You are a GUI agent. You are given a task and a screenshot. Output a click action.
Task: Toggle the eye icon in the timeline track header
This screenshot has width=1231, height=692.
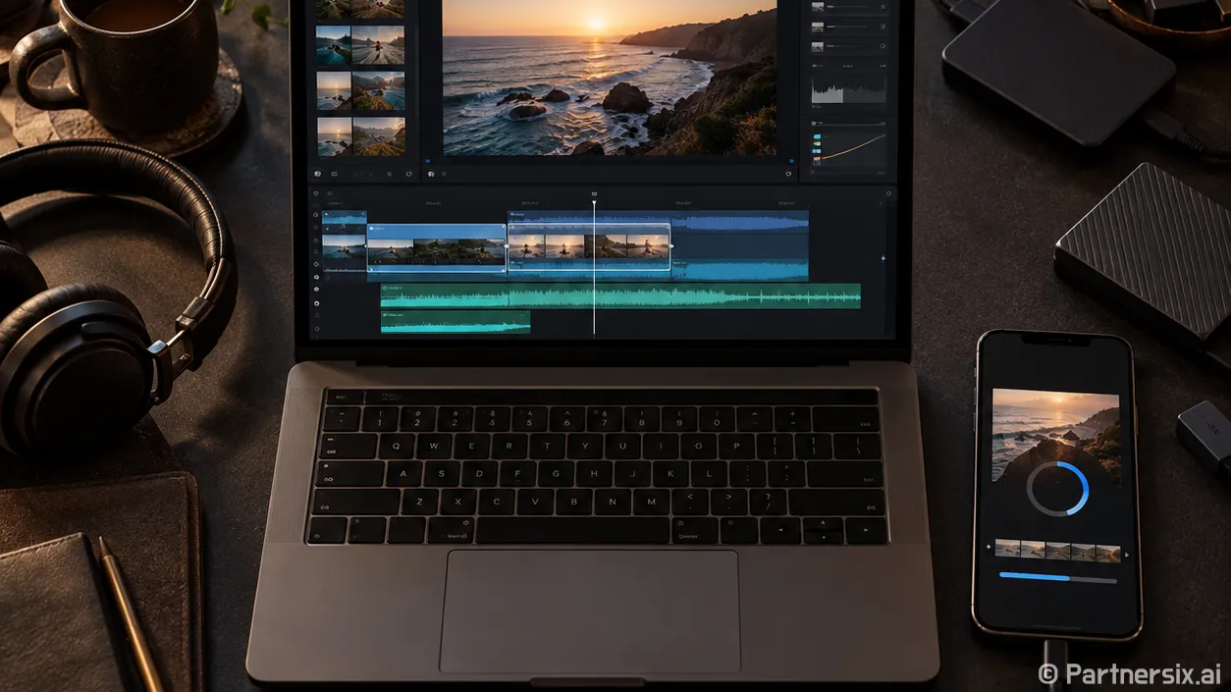click(x=316, y=278)
